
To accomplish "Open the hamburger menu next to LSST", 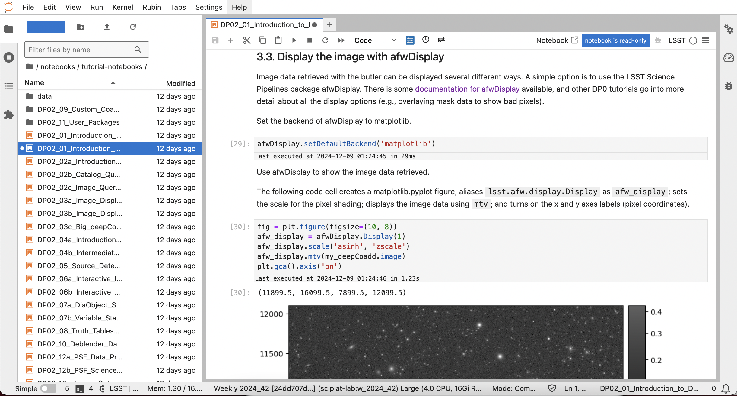I will point(706,40).
